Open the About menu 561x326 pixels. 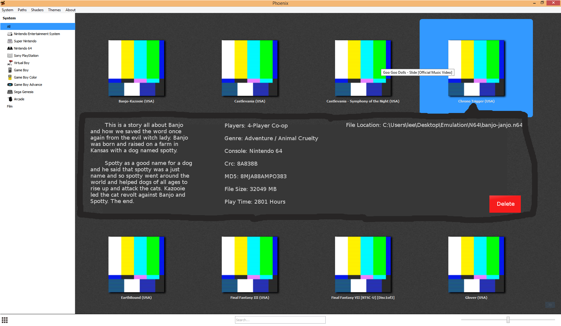click(70, 10)
